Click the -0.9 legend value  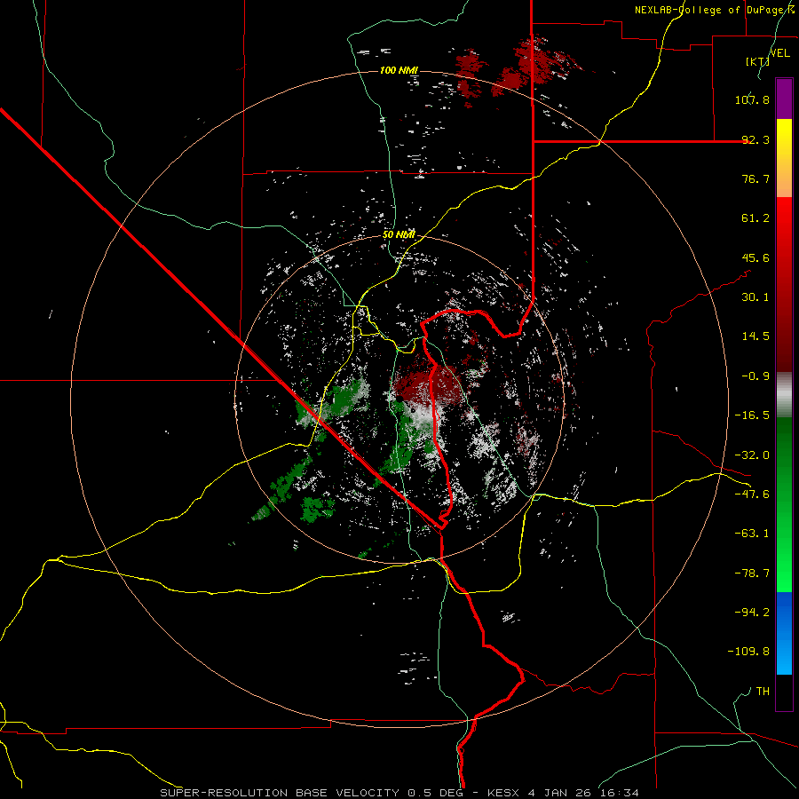(x=755, y=376)
